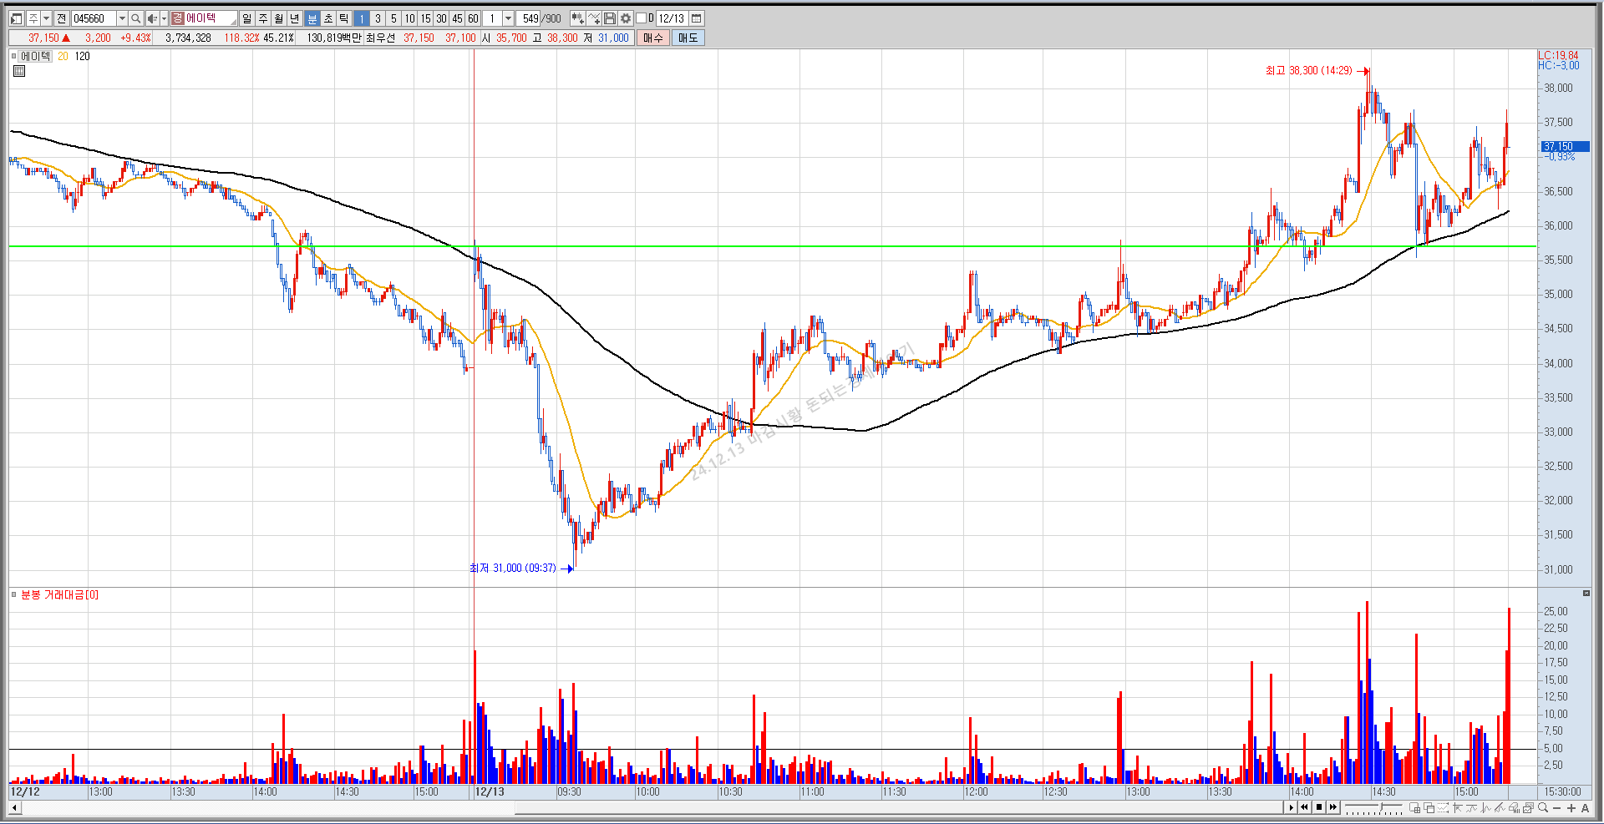Expand the interval value dropdown arrow
Viewport: 1604px width, 824px height.
[x=508, y=18]
